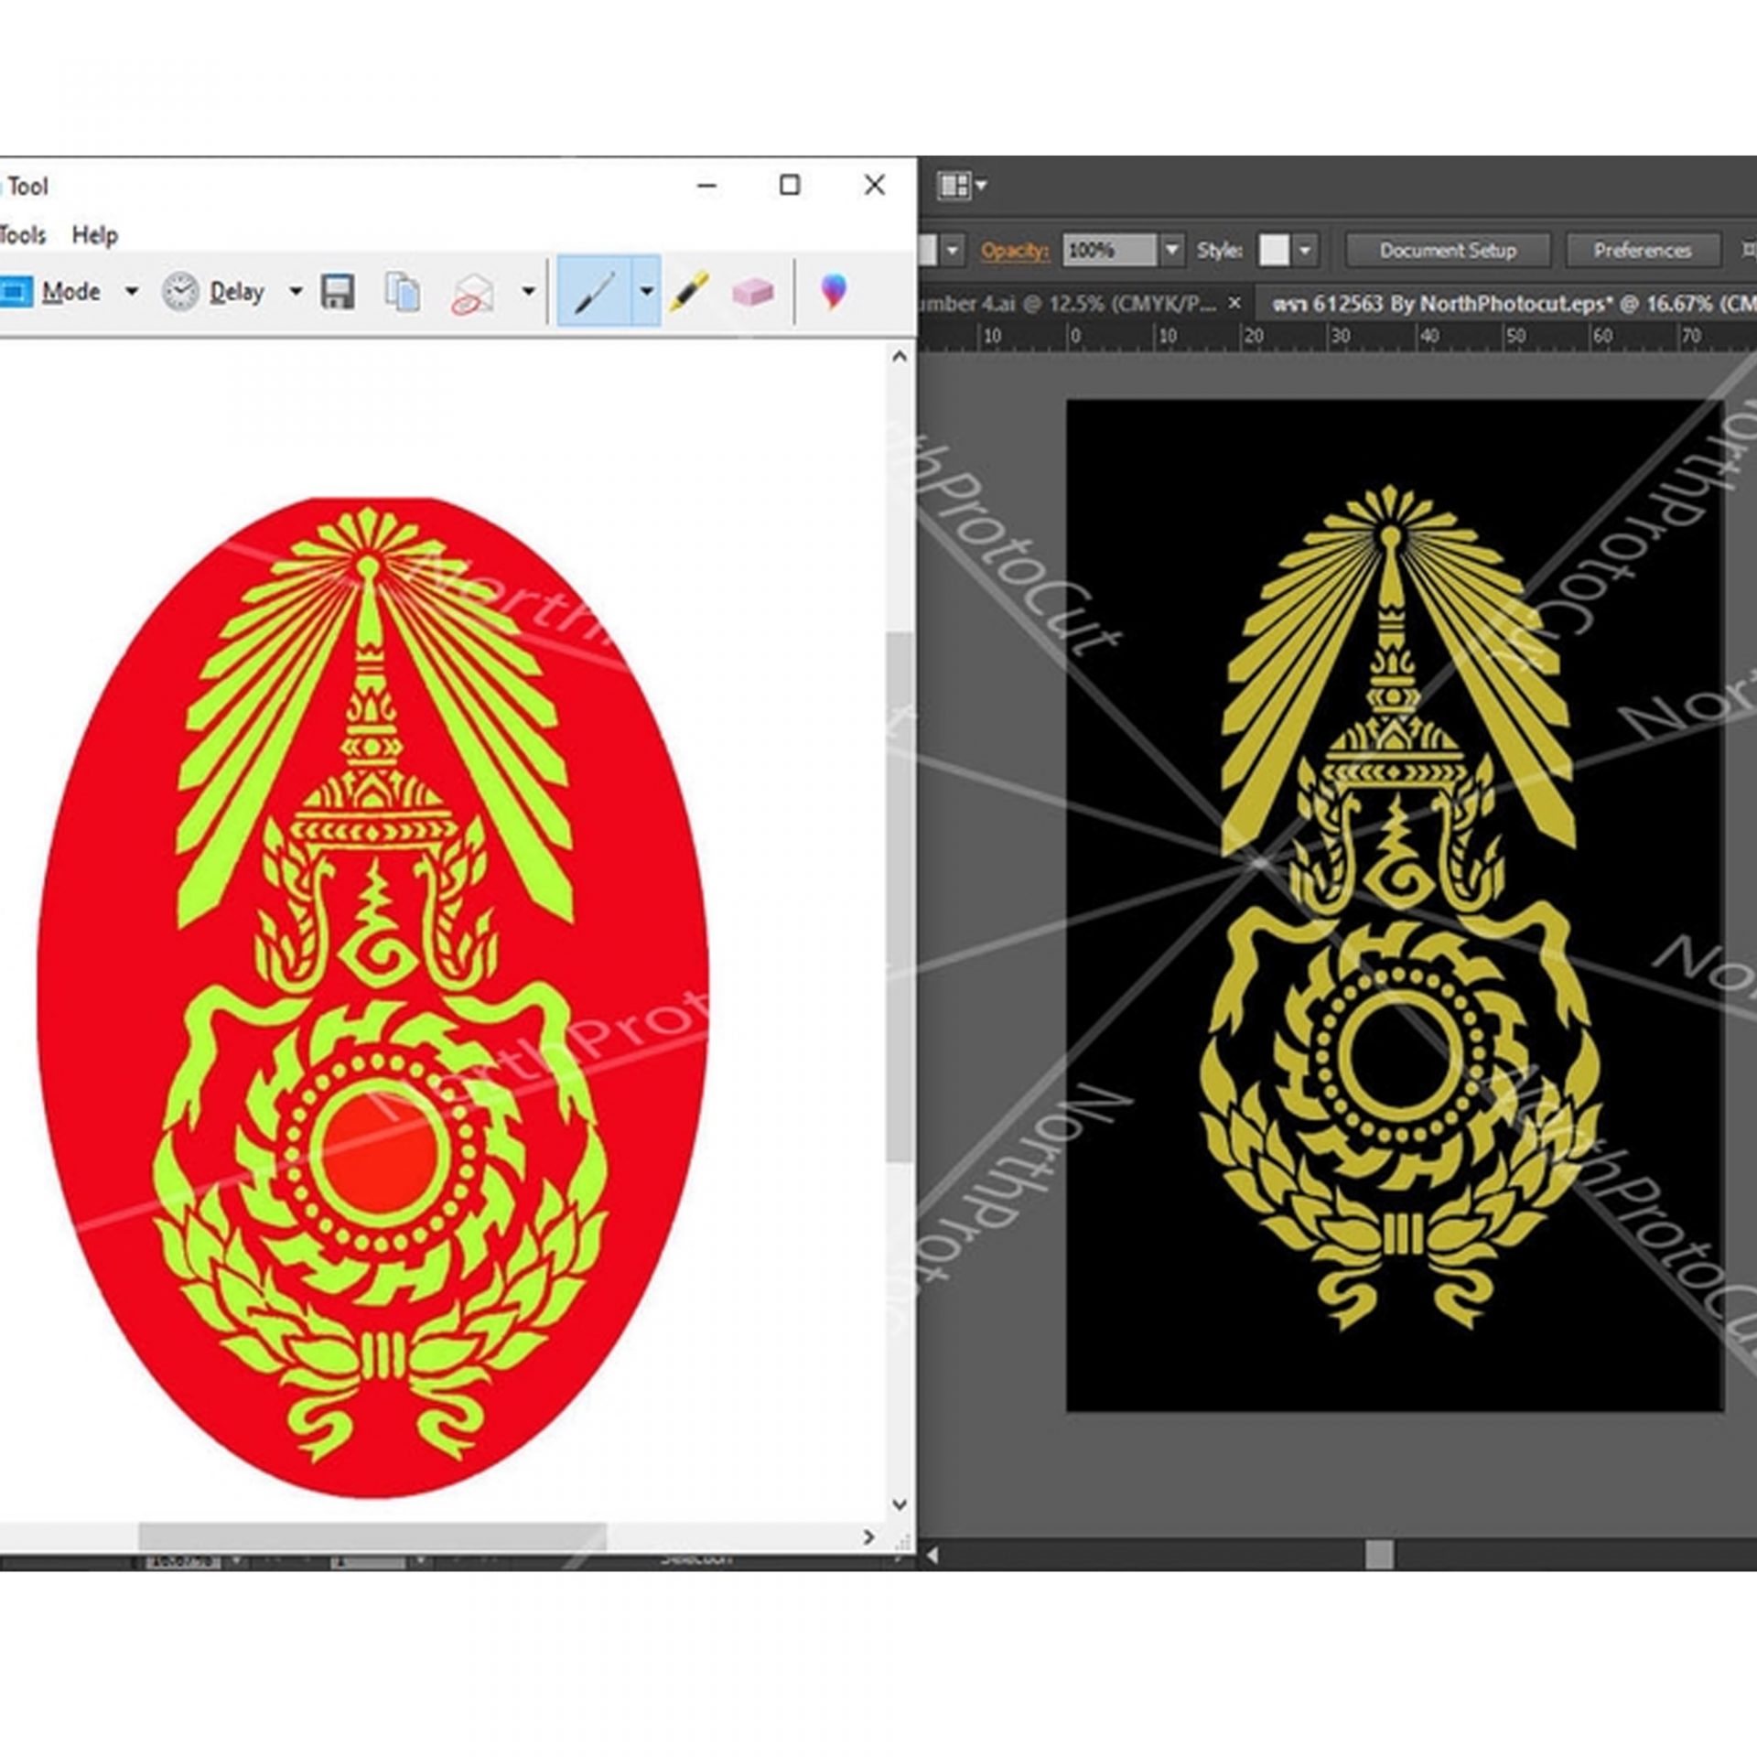Close the Number 4.ai document tab
The image size is (1757, 1757).
1234,303
